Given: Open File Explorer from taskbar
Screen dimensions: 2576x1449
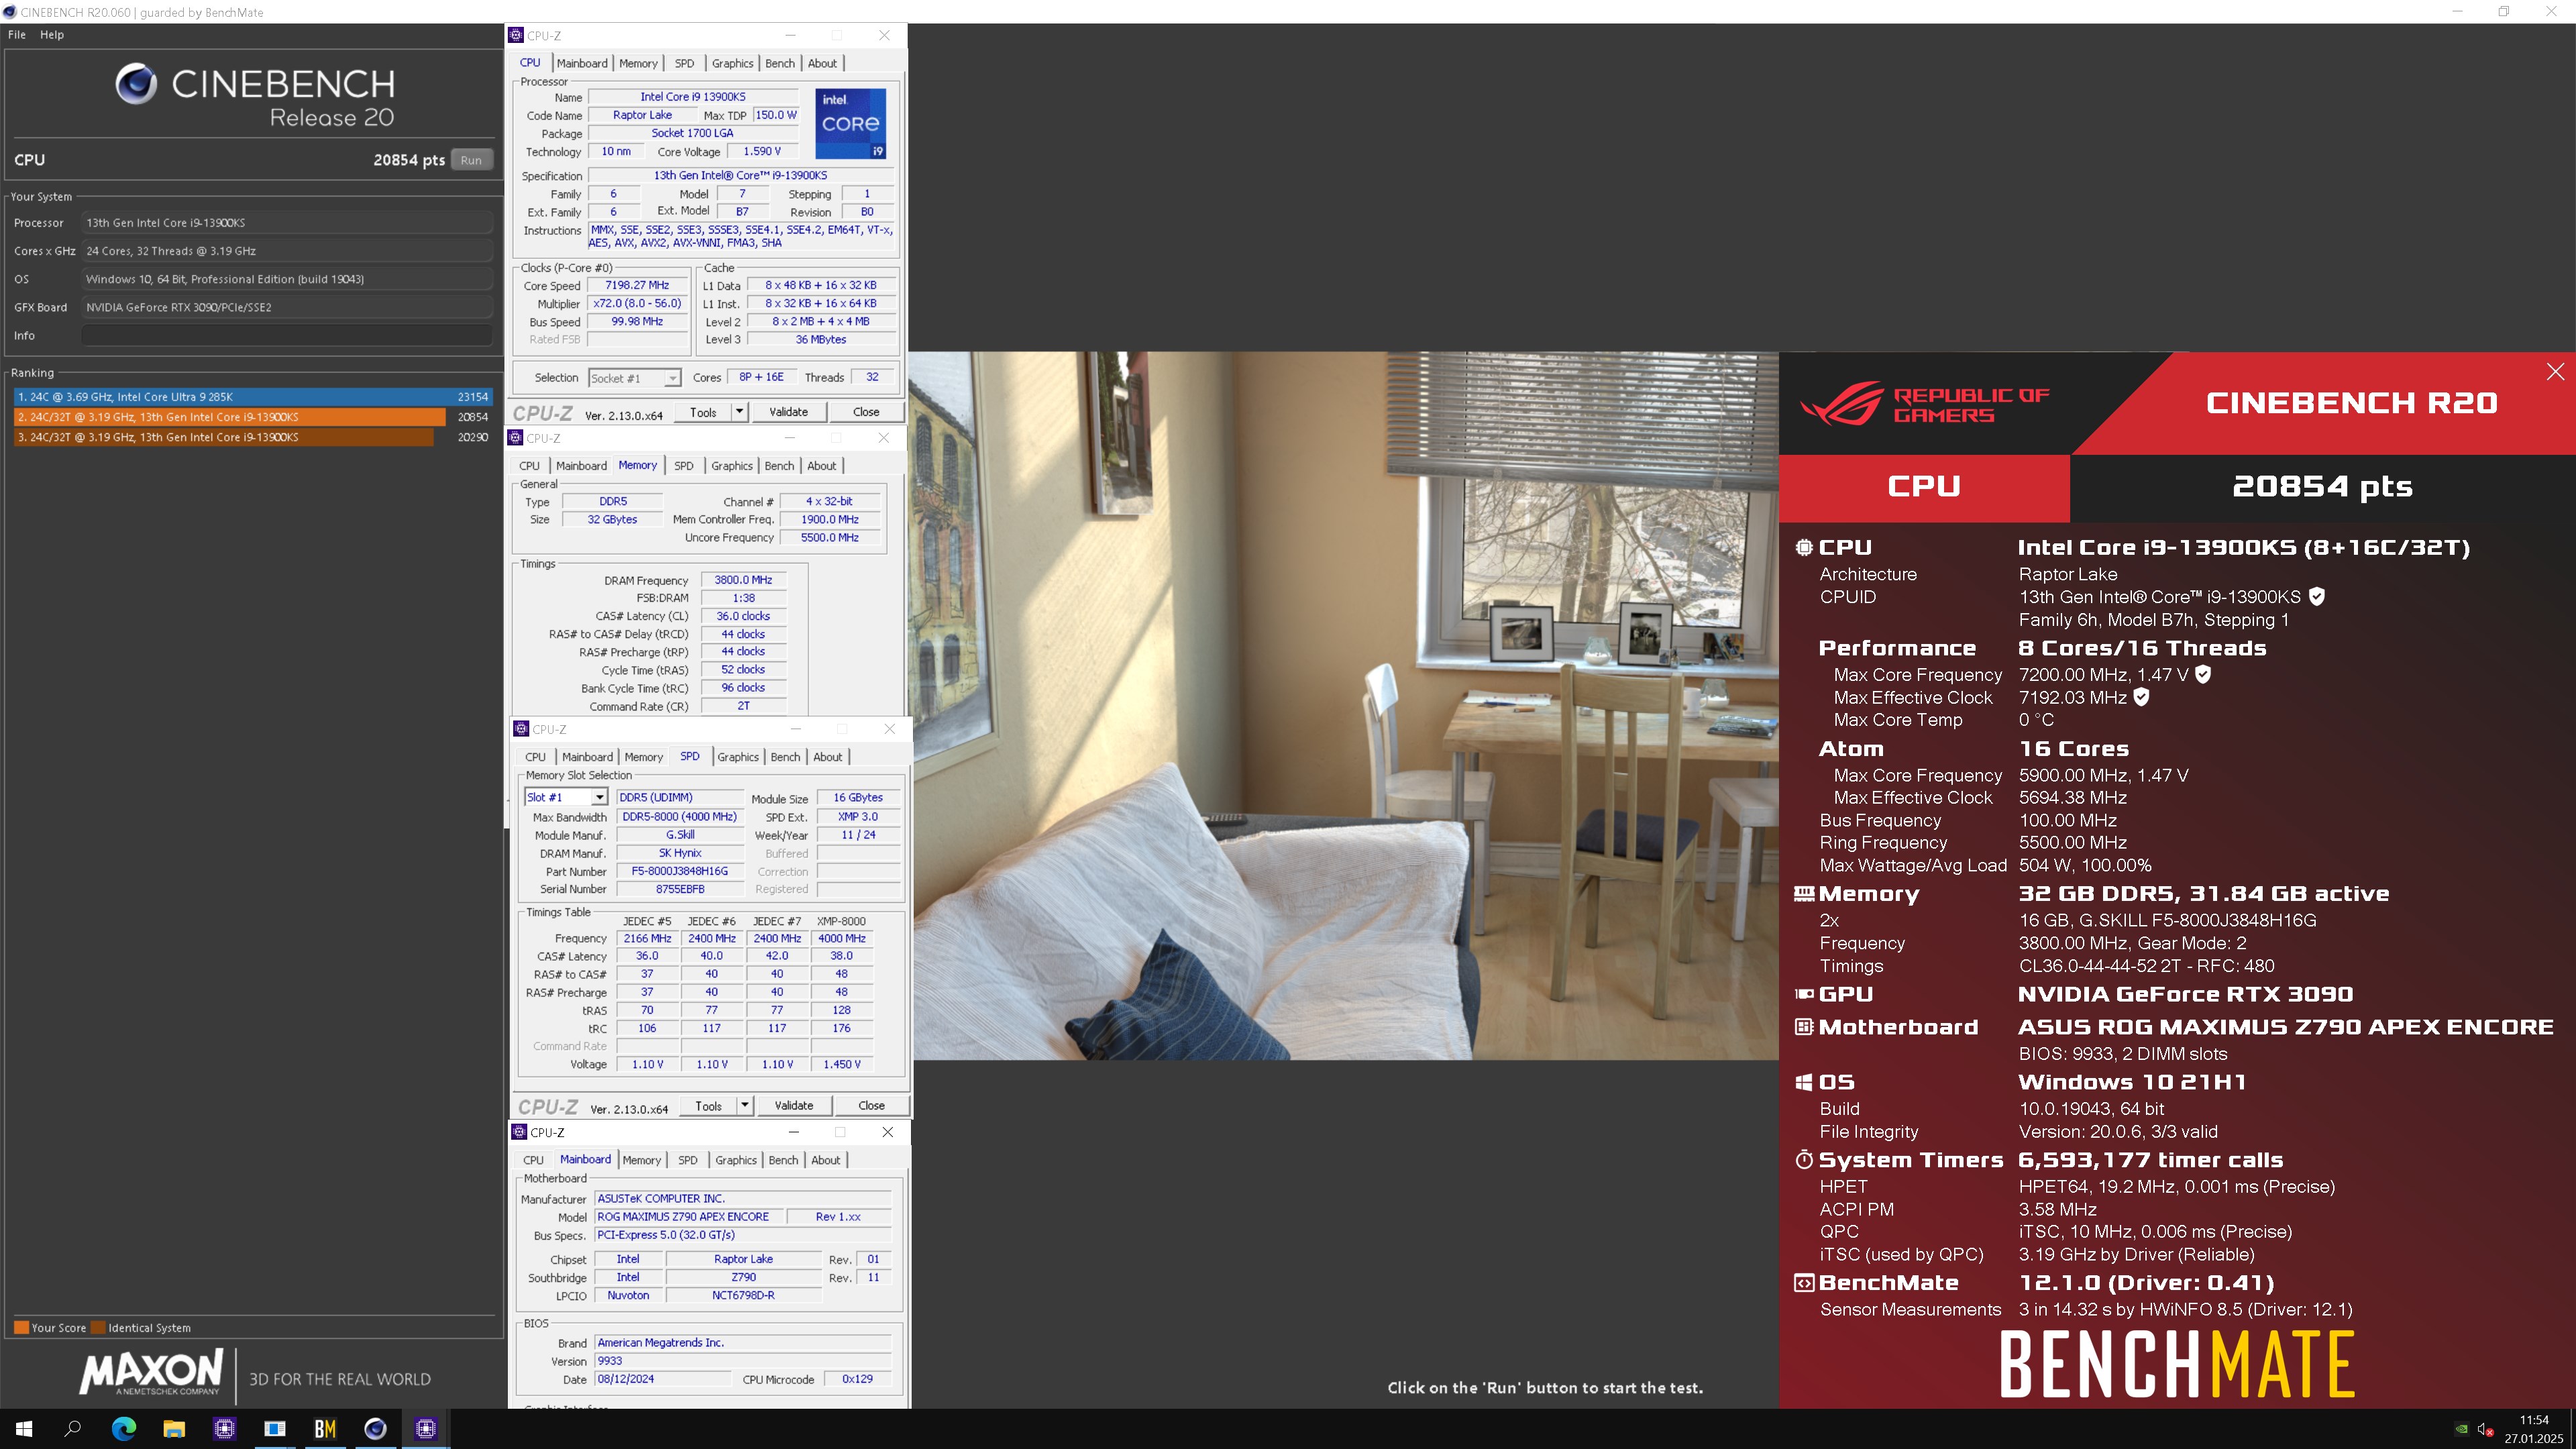Looking at the screenshot, I should pos(174,1429).
